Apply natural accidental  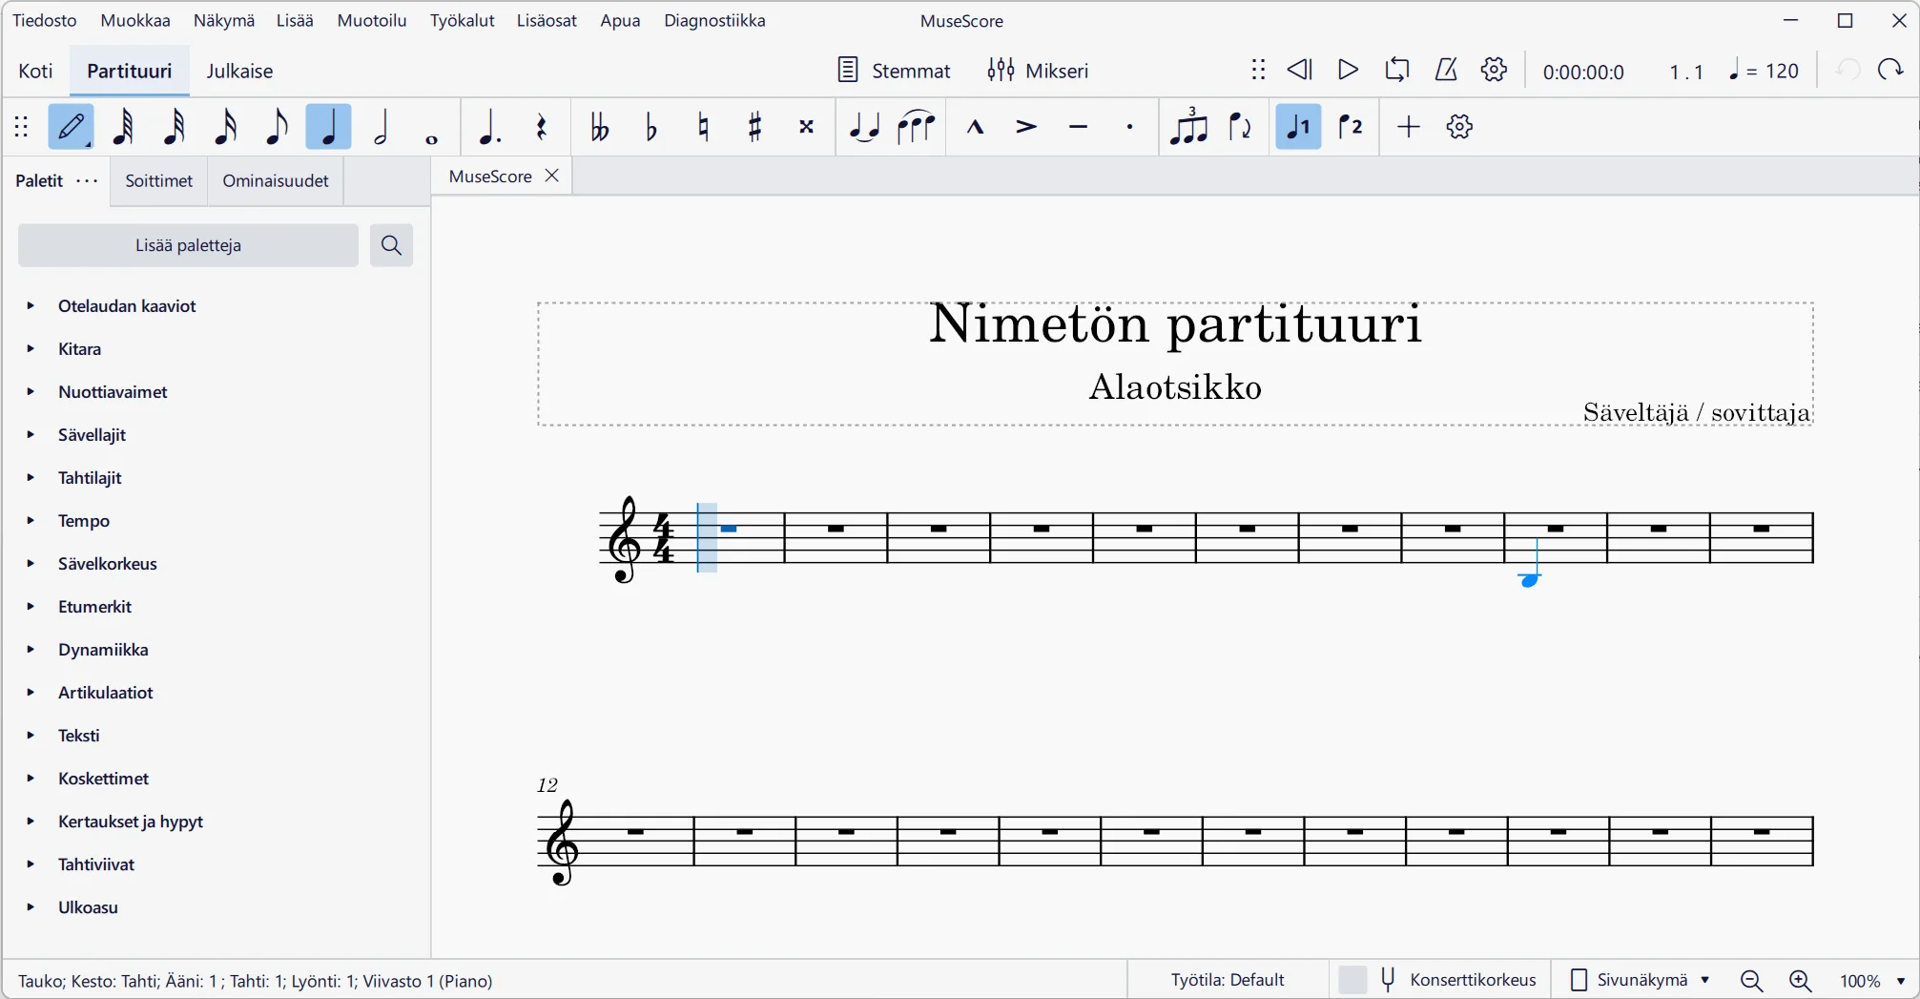pyautogui.click(x=703, y=127)
